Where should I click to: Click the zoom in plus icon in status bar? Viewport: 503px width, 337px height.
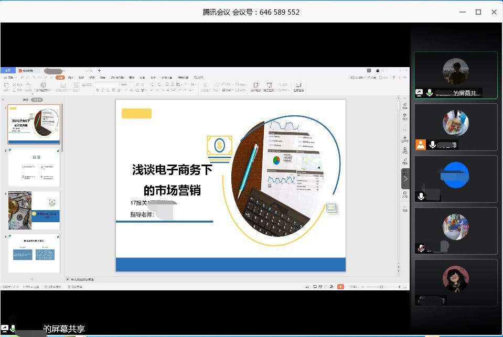pyautogui.click(x=399, y=287)
